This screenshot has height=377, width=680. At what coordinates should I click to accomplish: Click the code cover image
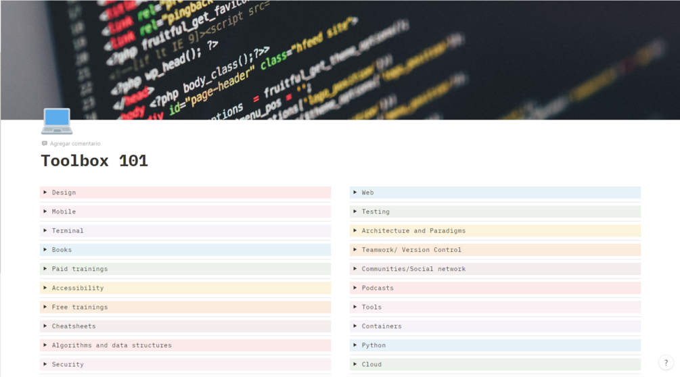340,59
